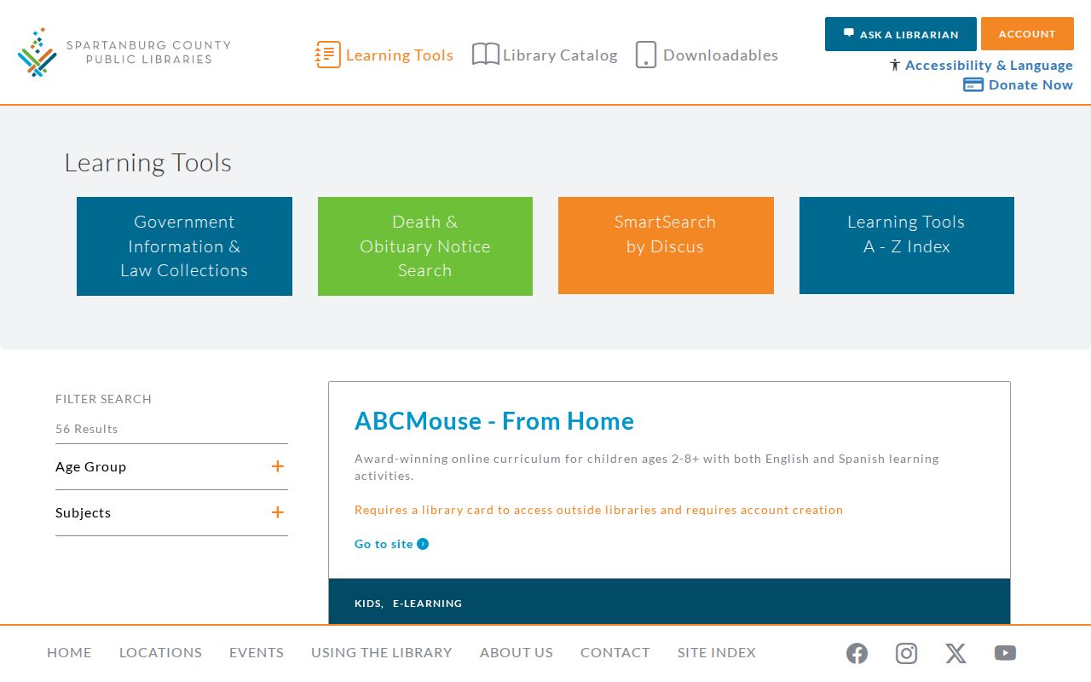Click the arrow icon beside Go to site
The height and width of the screenshot is (682, 1091).
click(423, 544)
